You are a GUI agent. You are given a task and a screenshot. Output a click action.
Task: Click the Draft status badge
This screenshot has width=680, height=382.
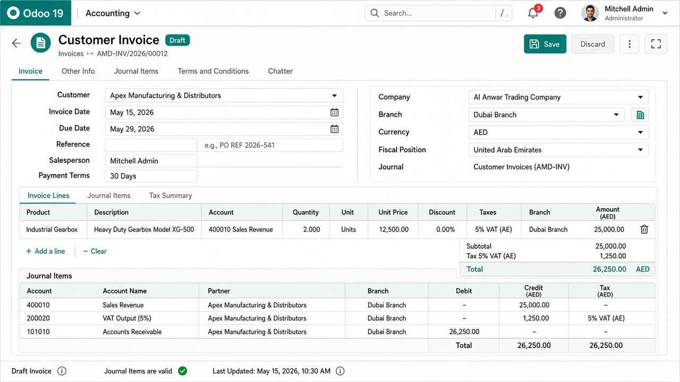(x=177, y=40)
